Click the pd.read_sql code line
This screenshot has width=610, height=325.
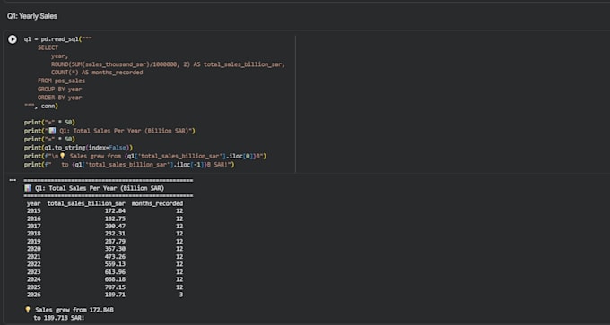[58, 39]
